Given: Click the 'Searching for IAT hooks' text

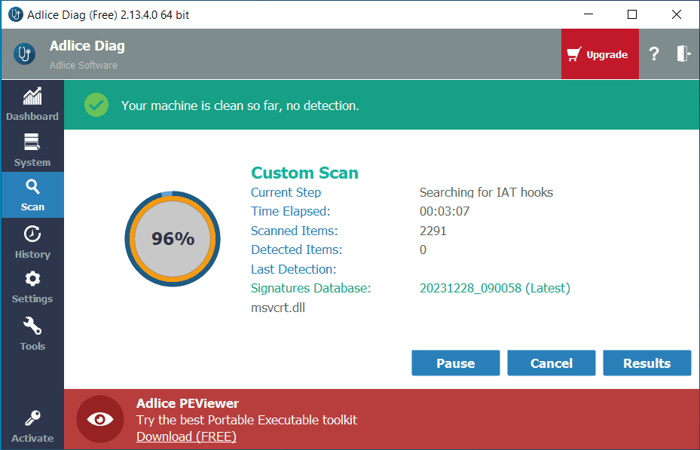Looking at the screenshot, I should click(486, 192).
